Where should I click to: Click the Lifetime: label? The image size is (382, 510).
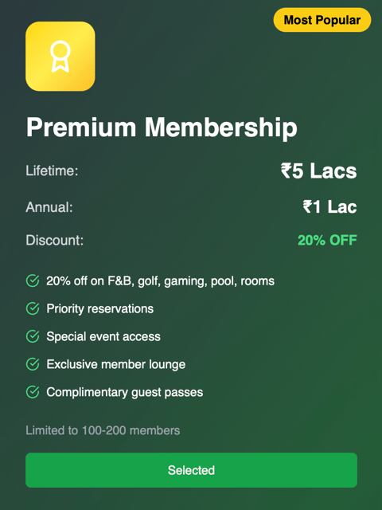point(52,171)
